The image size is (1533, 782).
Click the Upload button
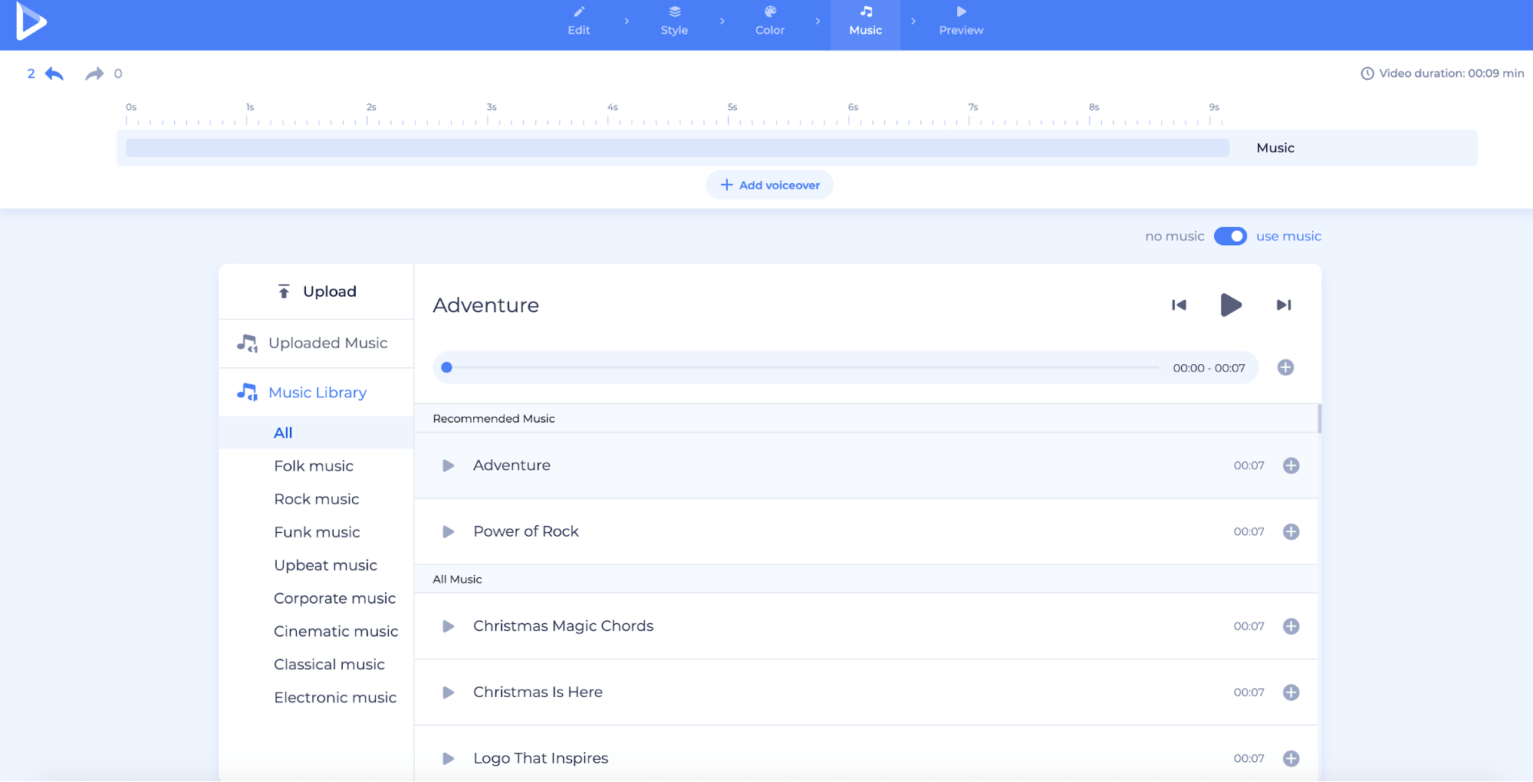(317, 291)
